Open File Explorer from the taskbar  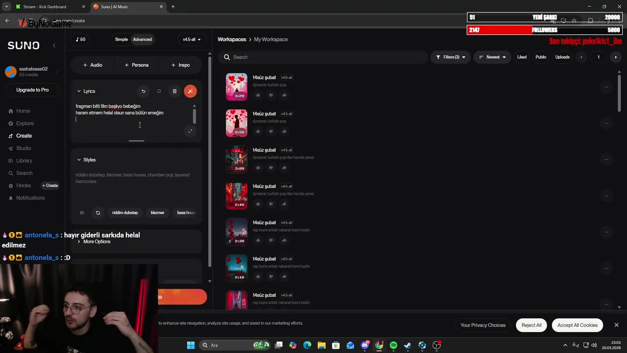point(322,345)
